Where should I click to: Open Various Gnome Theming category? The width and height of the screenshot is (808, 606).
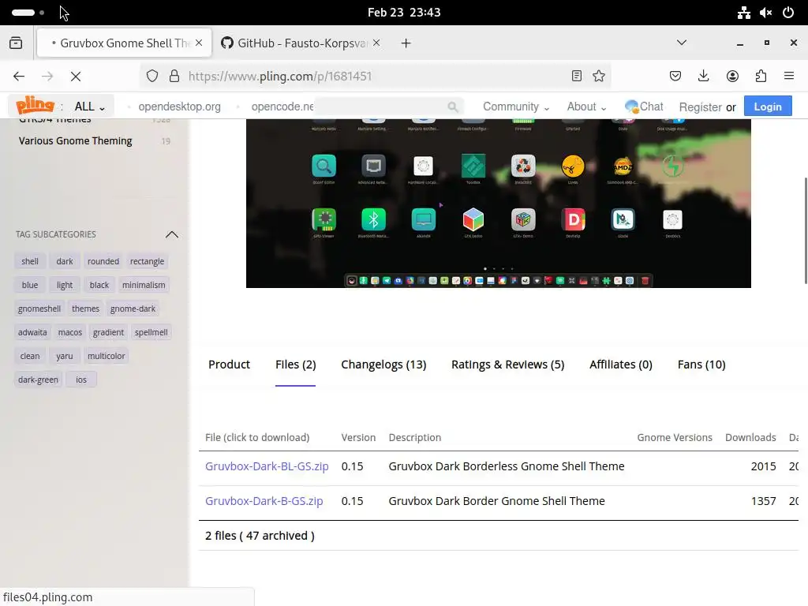(75, 140)
